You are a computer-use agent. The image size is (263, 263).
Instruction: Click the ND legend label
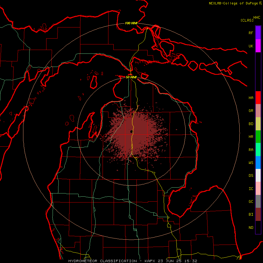pos(251,227)
